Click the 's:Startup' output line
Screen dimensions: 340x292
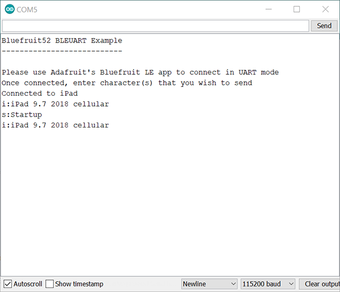pos(22,115)
